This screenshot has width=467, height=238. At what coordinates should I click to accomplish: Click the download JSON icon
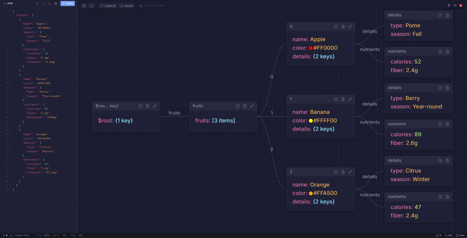43,3
